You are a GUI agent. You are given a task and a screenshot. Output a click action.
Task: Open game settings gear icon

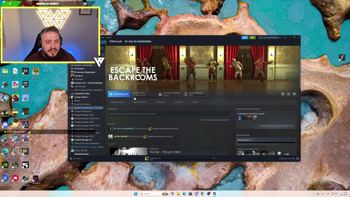283,94
